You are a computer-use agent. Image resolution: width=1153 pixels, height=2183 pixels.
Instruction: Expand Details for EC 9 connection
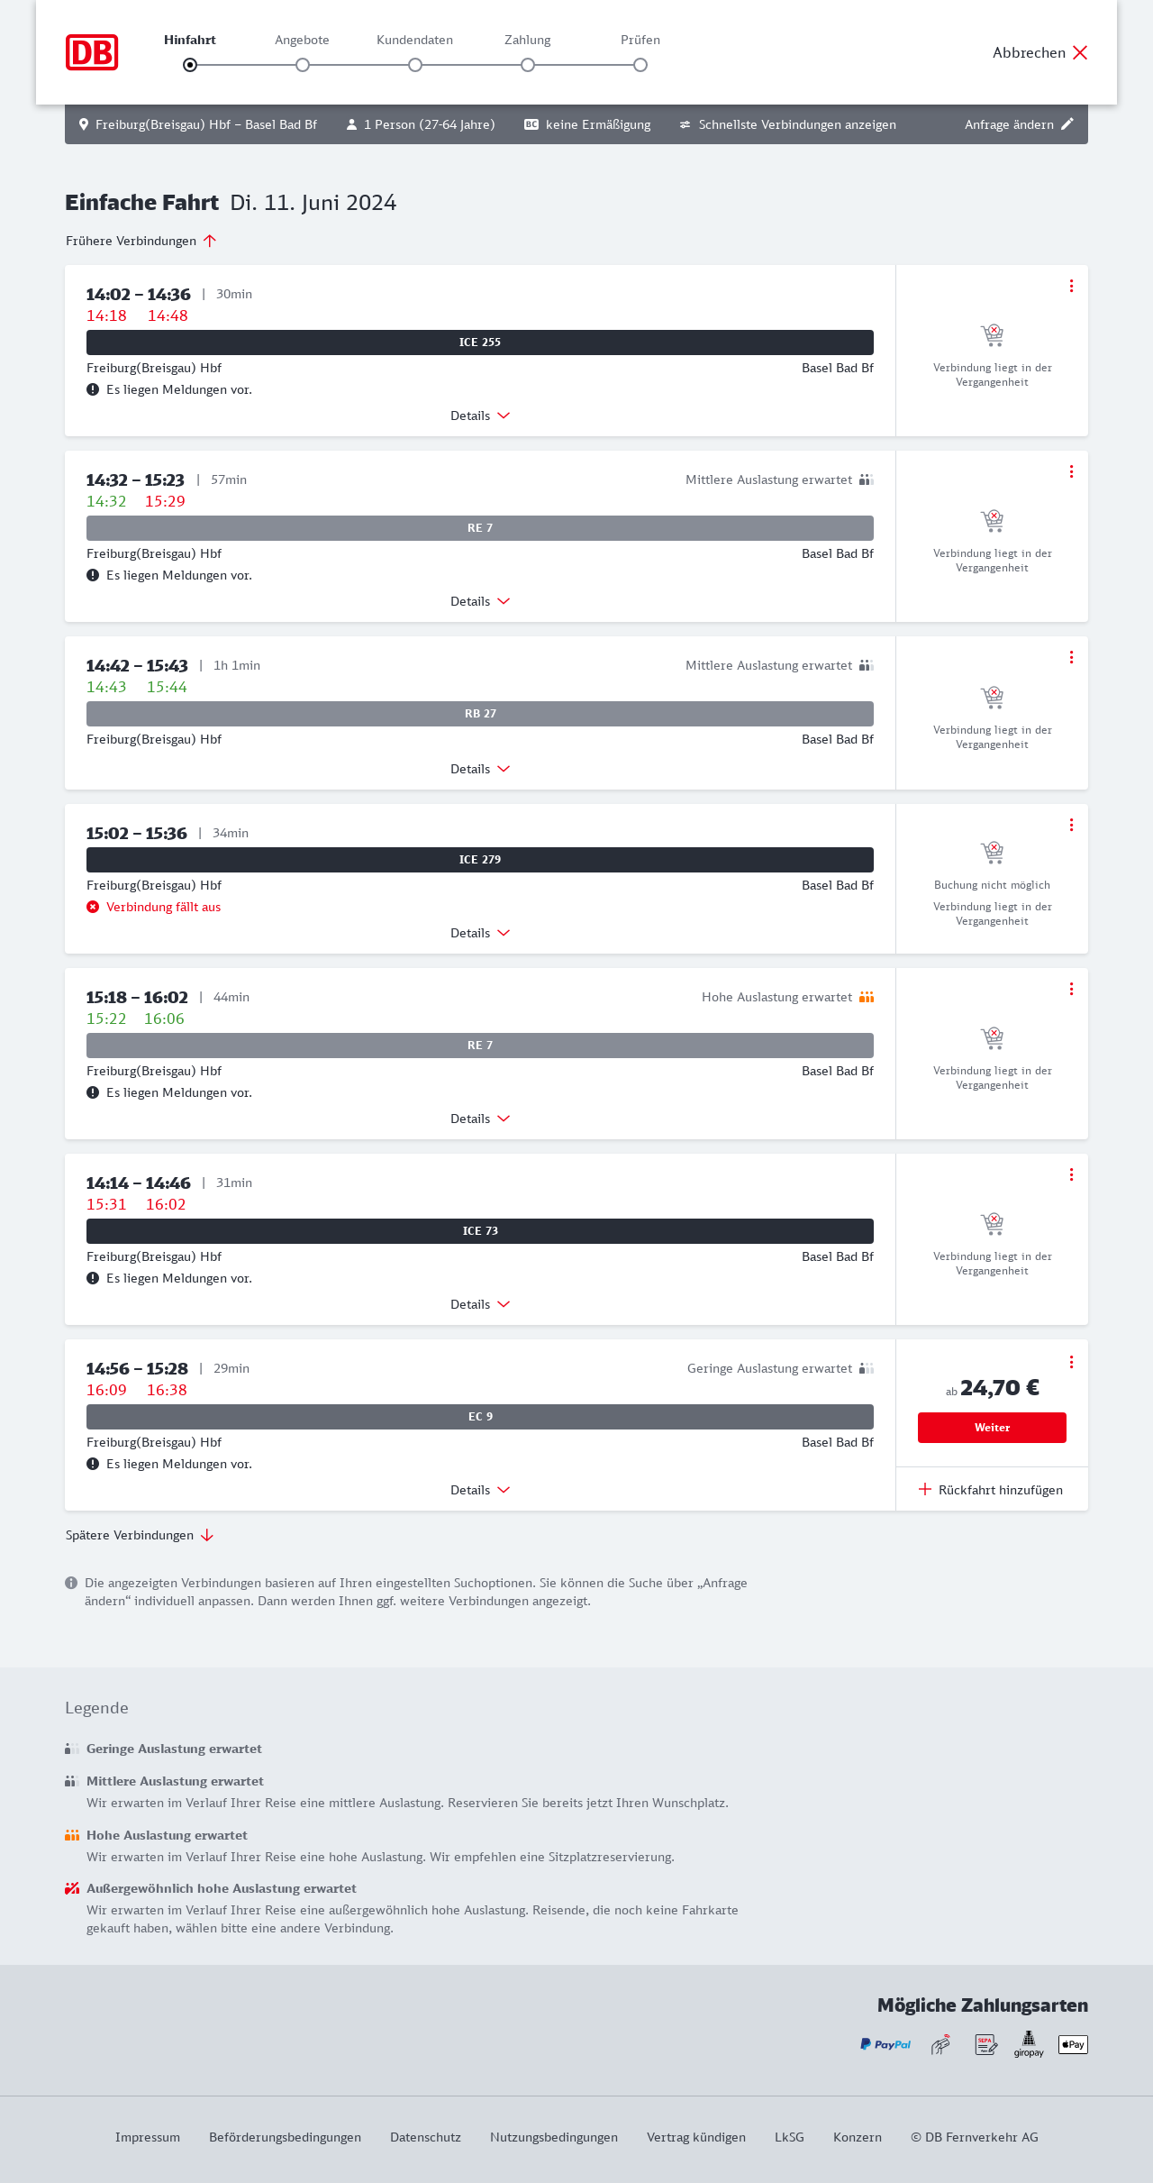click(x=480, y=1490)
